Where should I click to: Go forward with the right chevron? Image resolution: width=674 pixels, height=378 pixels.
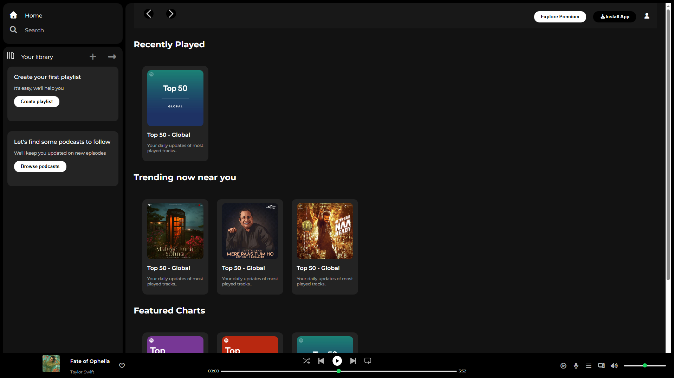pyautogui.click(x=171, y=14)
